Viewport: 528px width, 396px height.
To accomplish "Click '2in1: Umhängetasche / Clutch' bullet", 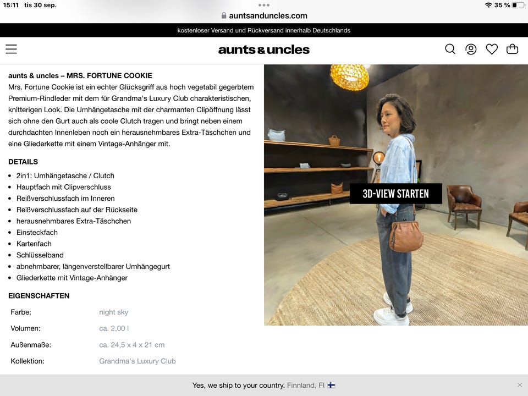I will point(65,176).
